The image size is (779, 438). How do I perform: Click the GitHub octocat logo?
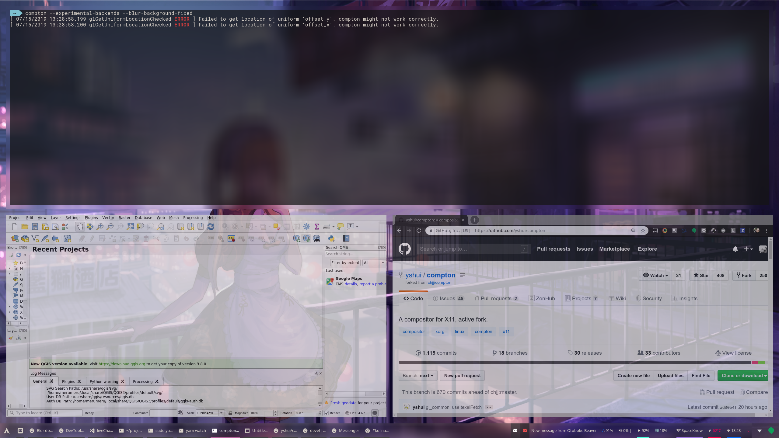pyautogui.click(x=404, y=249)
